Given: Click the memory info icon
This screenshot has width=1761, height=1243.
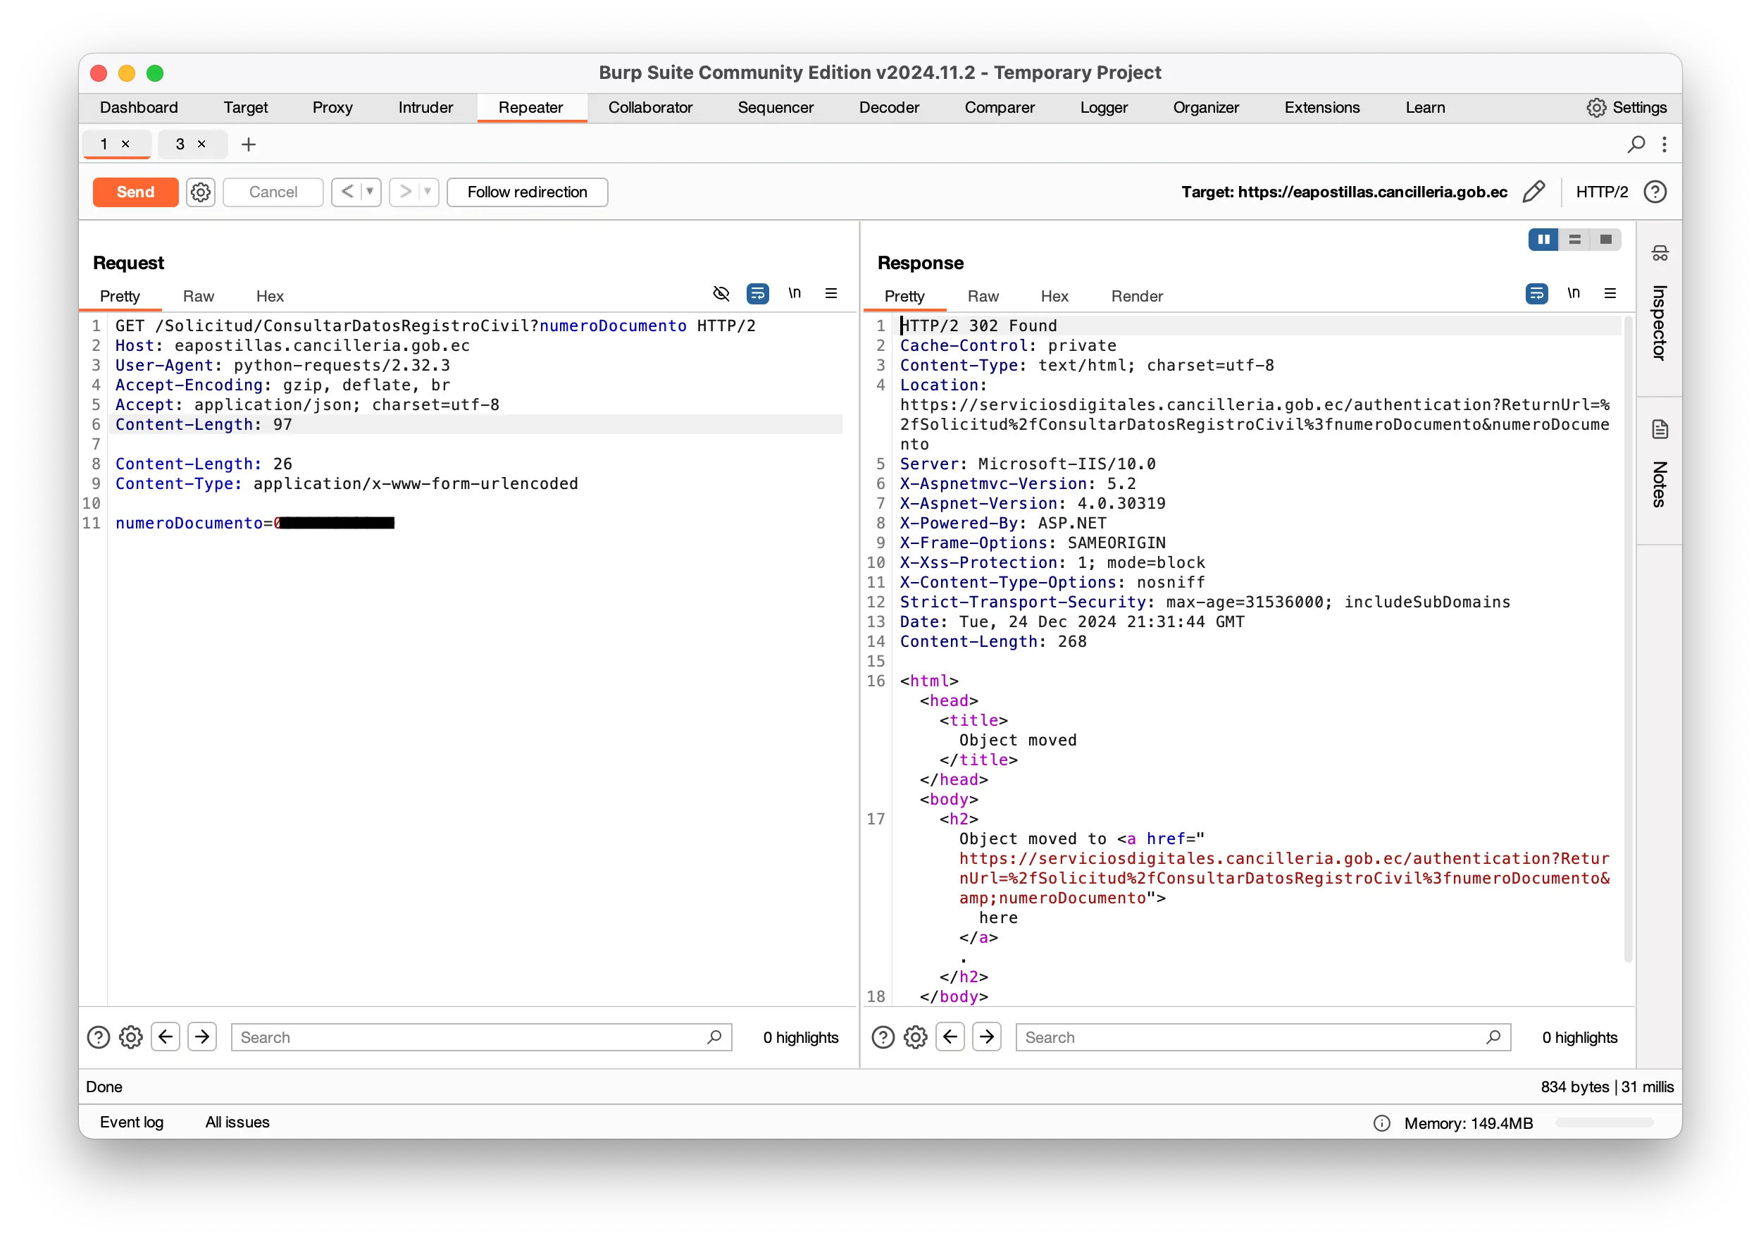Looking at the screenshot, I should [x=1381, y=1123].
